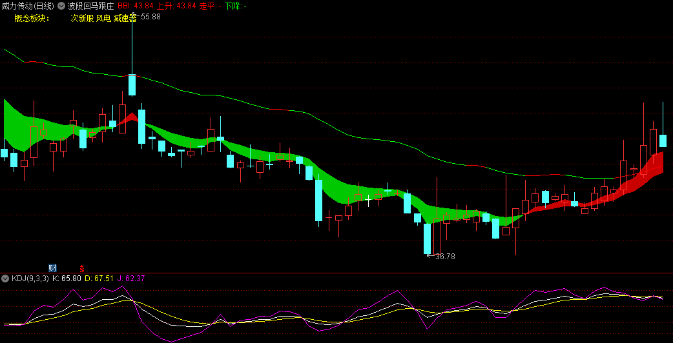Viewport: 673px width, 343px height.
Task: Click the magenta J: 62.37 value
Action: 131,279
